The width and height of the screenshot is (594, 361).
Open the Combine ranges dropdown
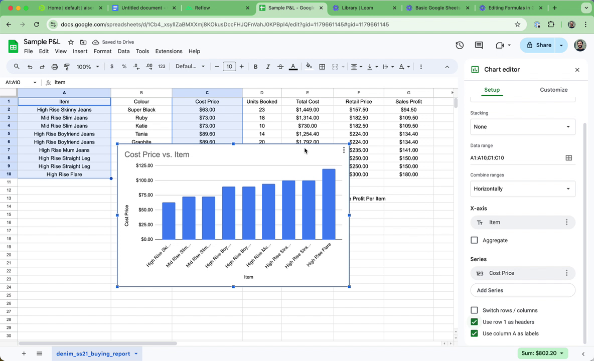tap(522, 189)
